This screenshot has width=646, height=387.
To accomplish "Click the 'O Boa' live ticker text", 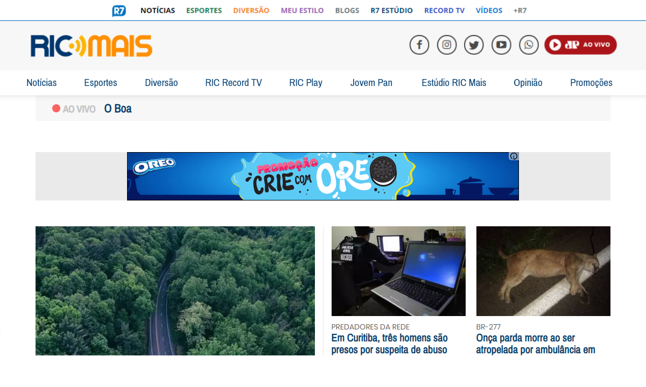I will click(118, 109).
